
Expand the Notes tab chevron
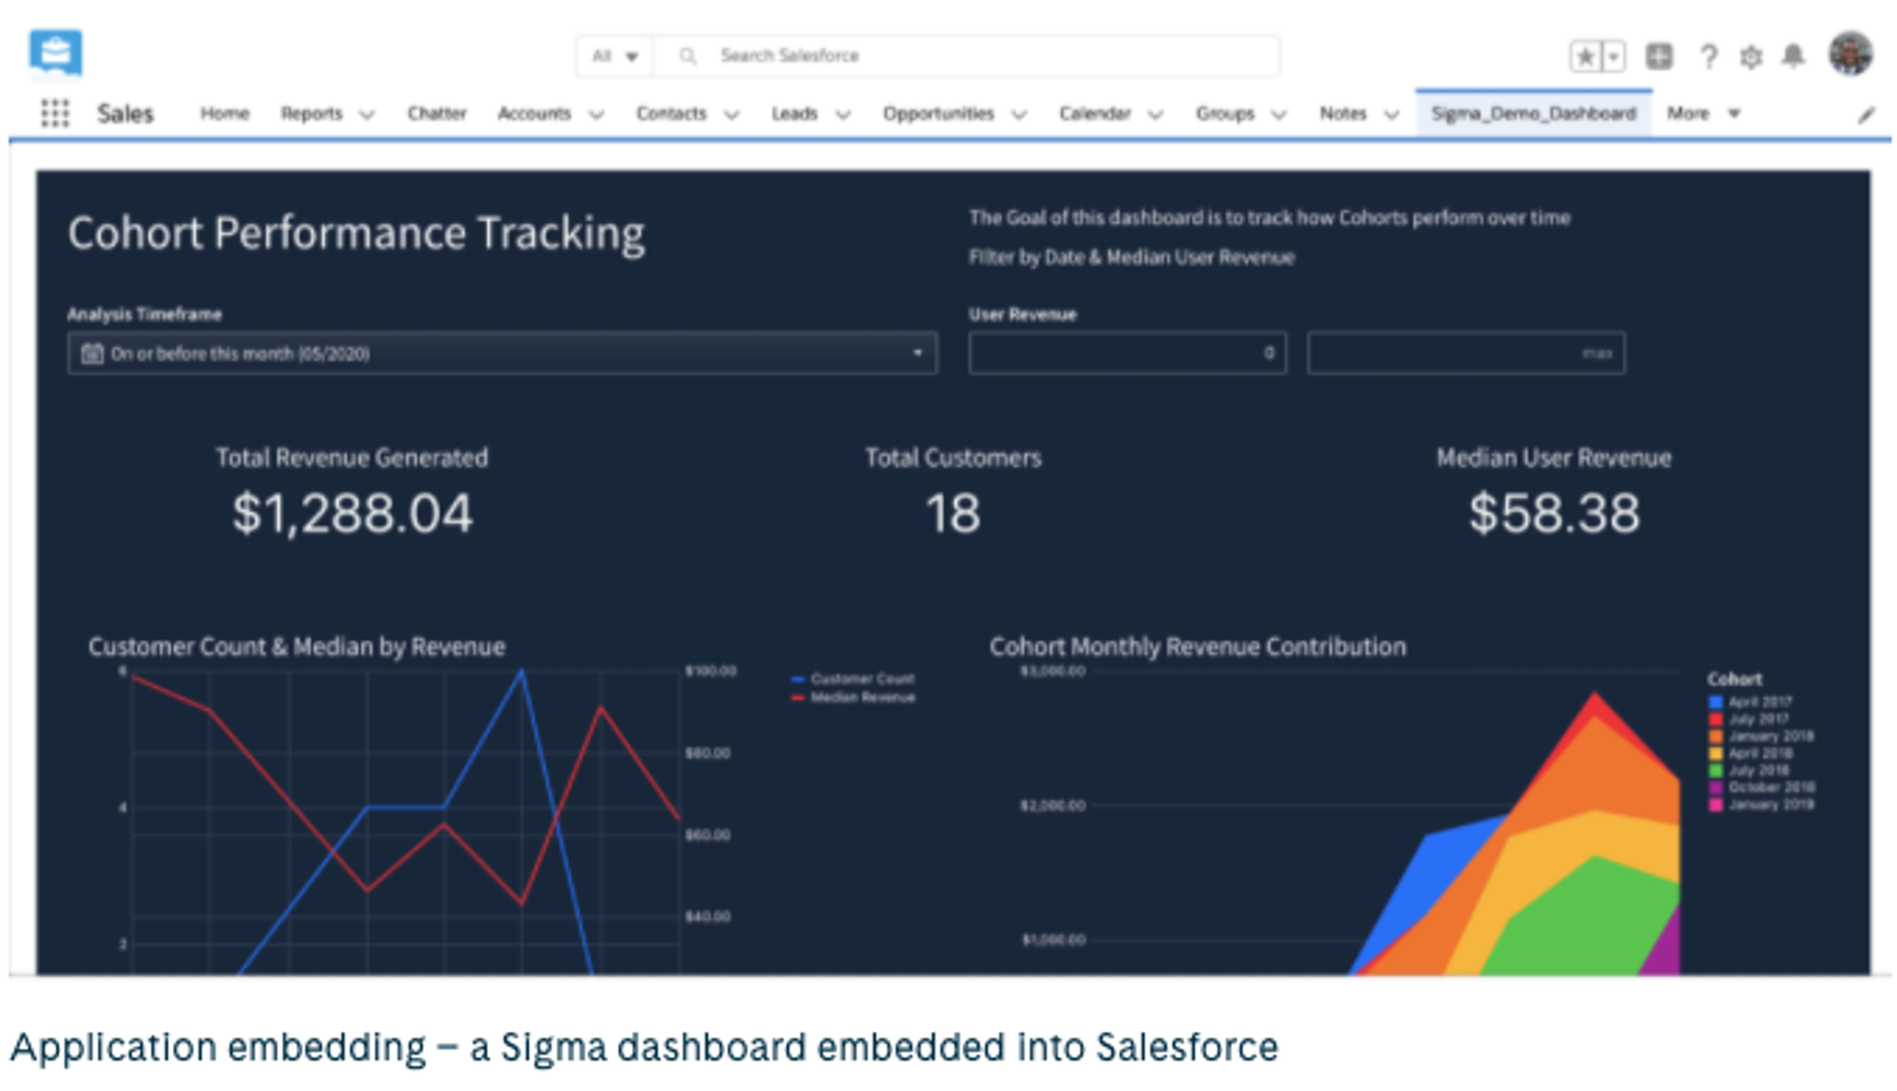coord(1392,115)
